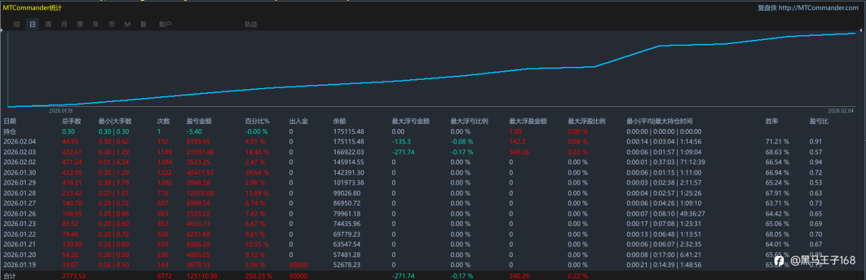Open the 季 quarterly tab

[x=80, y=24]
